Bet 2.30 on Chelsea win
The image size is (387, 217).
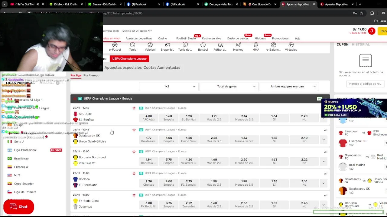(149, 183)
